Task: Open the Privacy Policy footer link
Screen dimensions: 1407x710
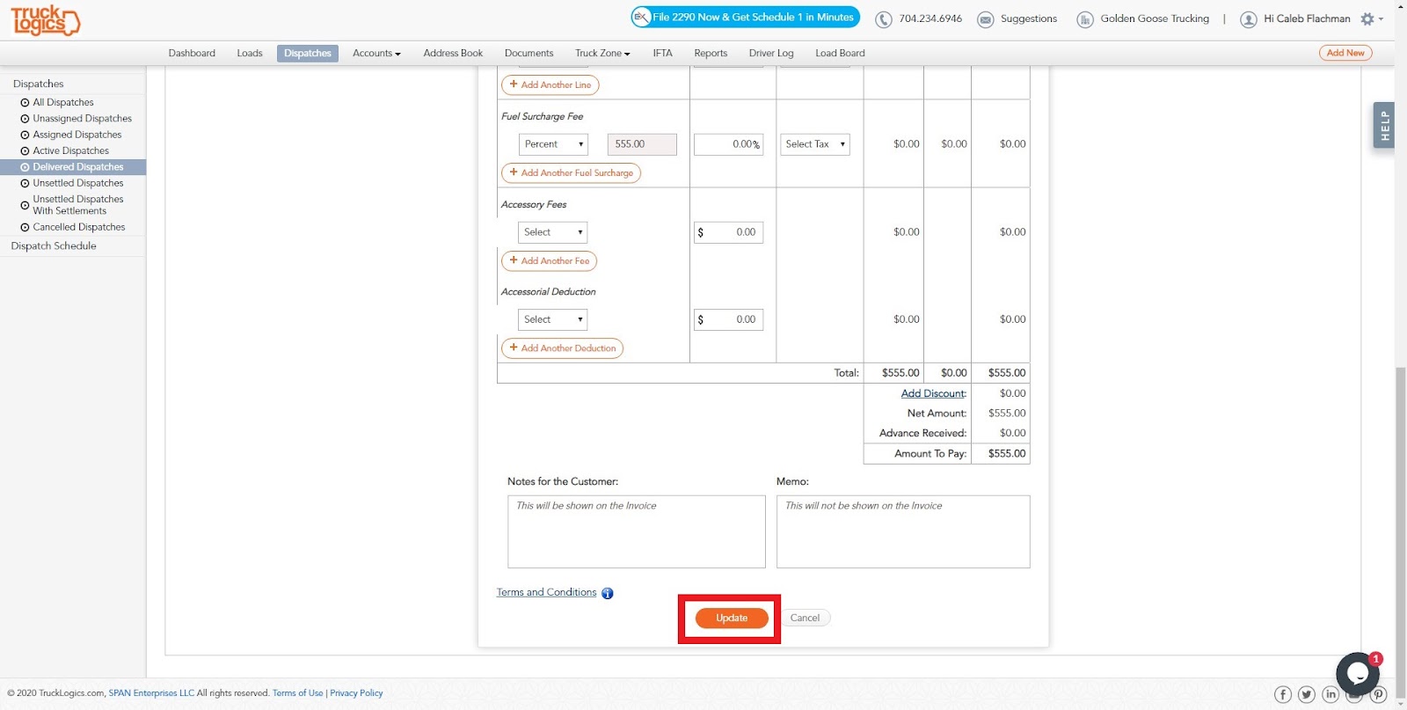Action: tap(356, 693)
